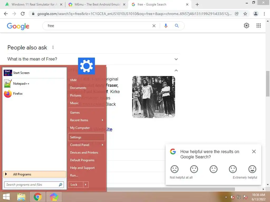Open Action Center flag icon
270x202 pixels.
point(245,197)
